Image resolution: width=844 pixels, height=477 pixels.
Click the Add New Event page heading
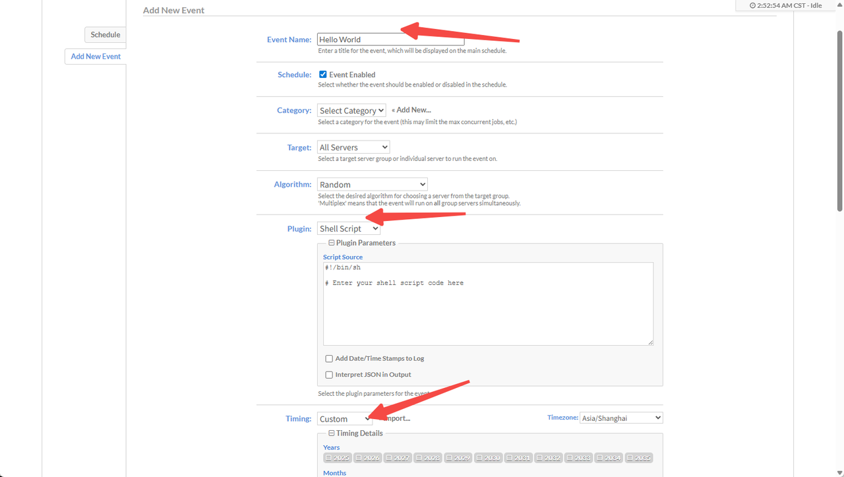[173, 11]
